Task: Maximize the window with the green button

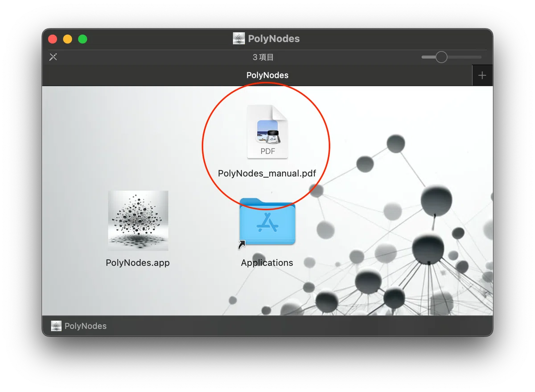Action: pos(82,39)
